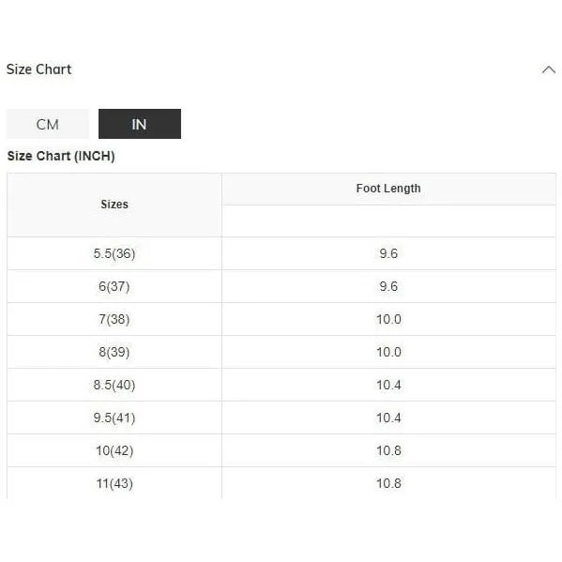This screenshot has width=562, height=562.
Task: Click the Sizes column header
Action: tap(114, 205)
